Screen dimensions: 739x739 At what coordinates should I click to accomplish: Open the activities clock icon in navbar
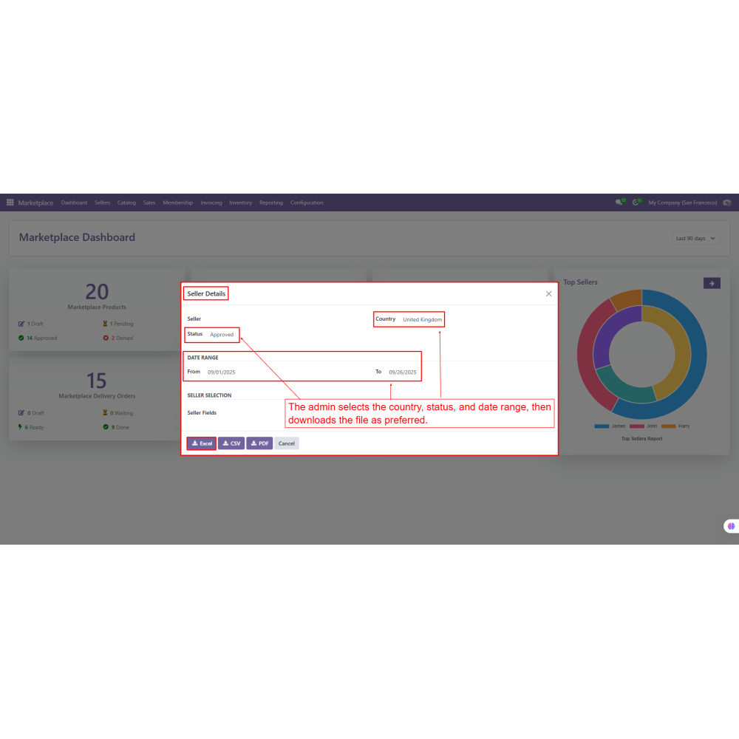[x=636, y=202]
